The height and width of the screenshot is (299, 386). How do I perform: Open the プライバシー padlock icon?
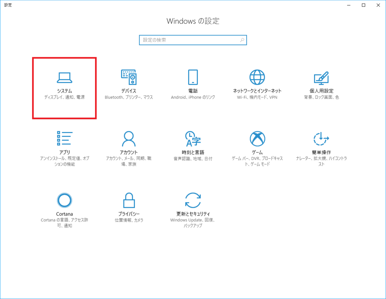(x=129, y=200)
